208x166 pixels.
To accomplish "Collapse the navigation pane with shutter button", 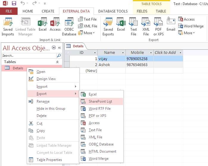I will click(x=59, y=48).
